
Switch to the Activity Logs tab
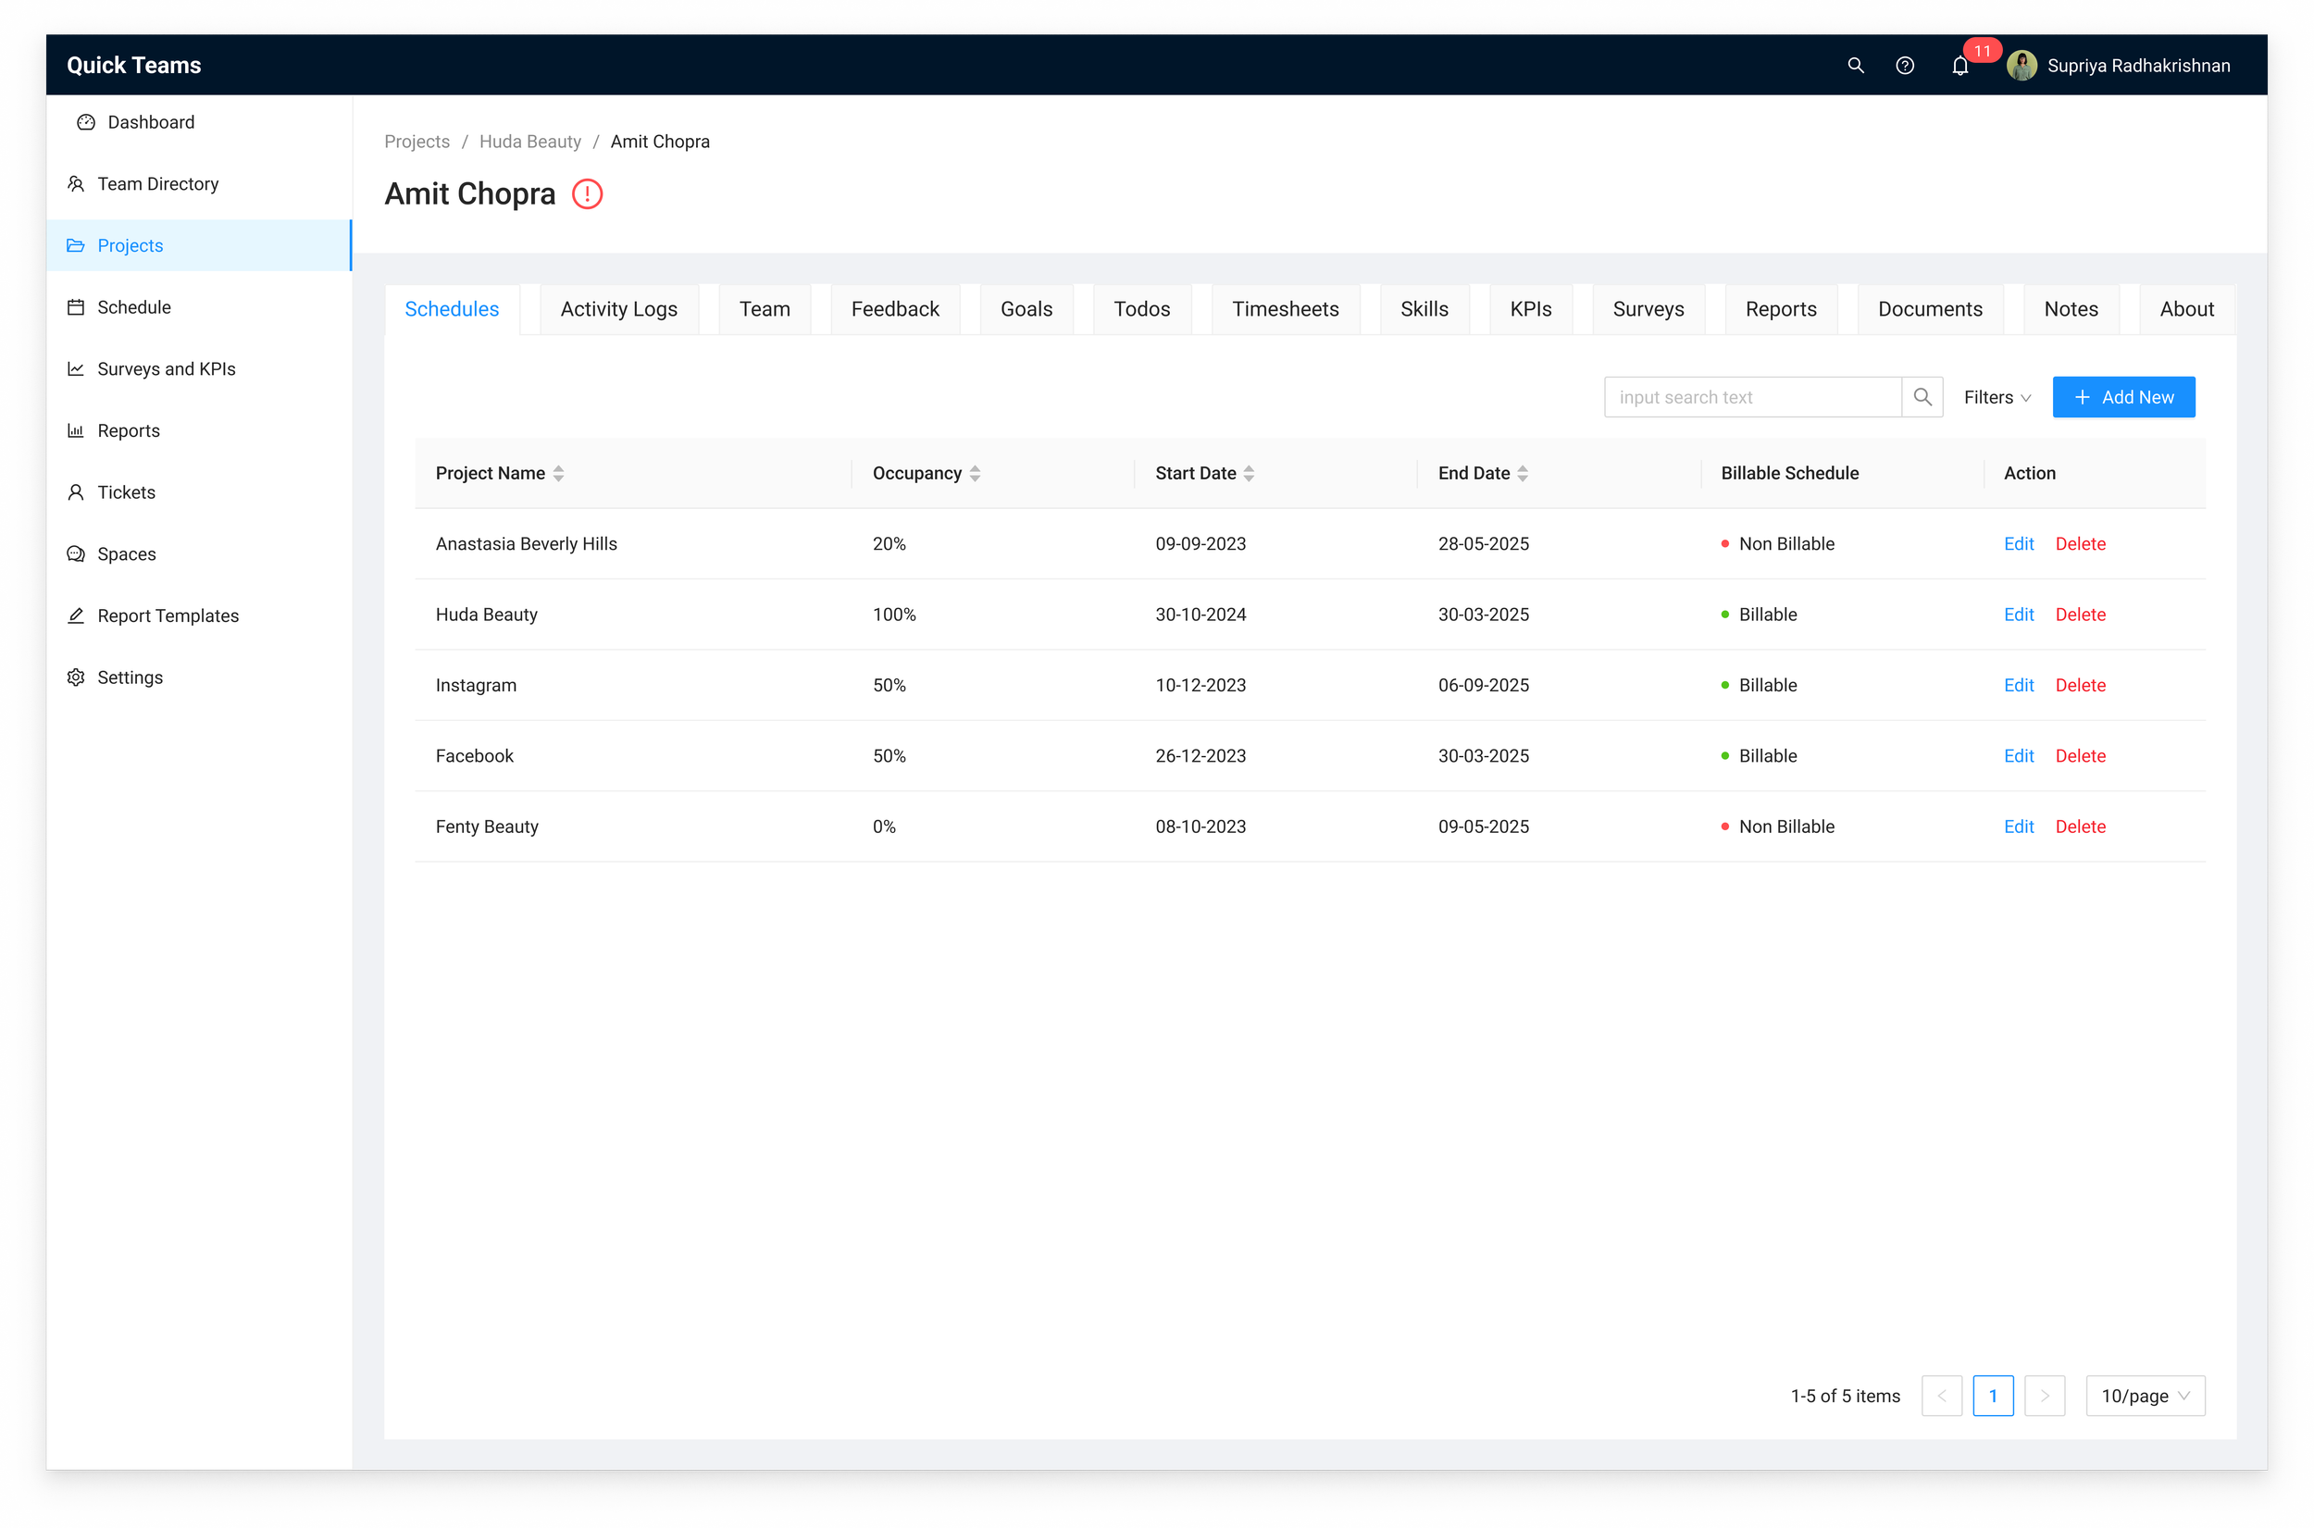[x=618, y=309]
